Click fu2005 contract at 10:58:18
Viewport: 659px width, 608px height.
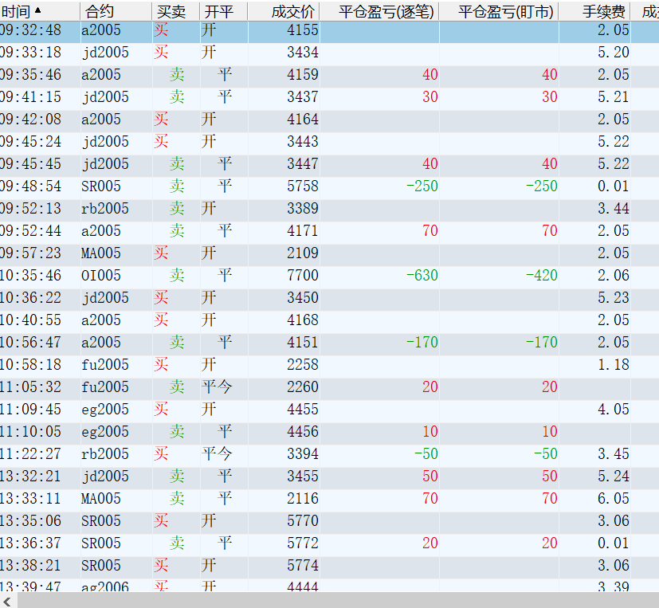tap(105, 364)
